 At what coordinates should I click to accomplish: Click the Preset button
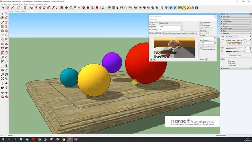(206, 59)
